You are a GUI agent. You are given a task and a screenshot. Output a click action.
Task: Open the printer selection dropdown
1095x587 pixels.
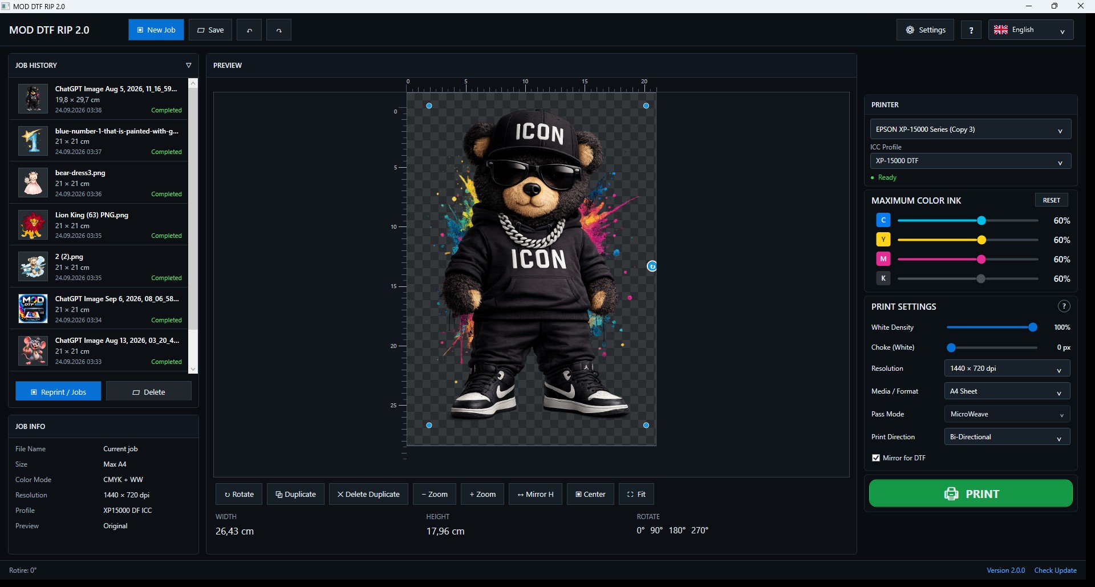click(971, 129)
